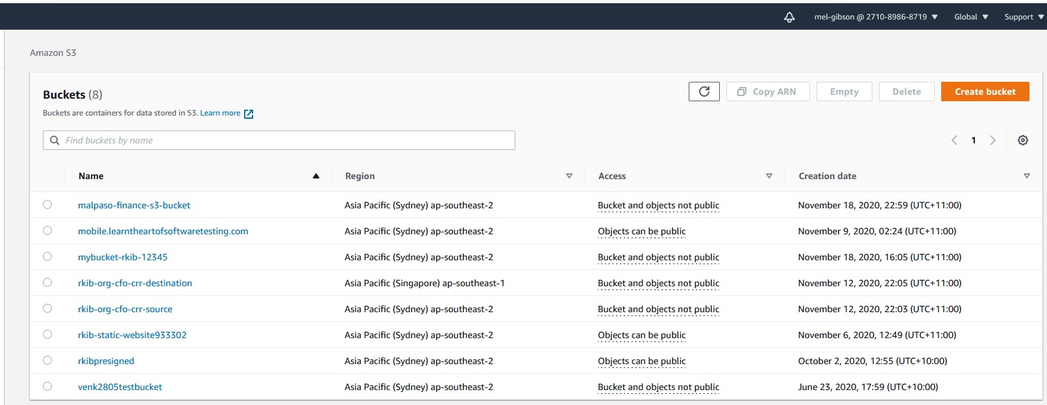Click the notifications bell icon
This screenshot has height=405, width=1047.
pyautogui.click(x=789, y=18)
